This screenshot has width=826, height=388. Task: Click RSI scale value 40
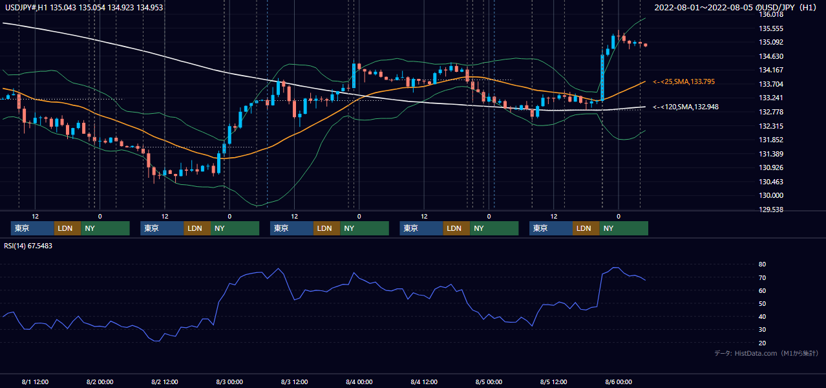click(762, 316)
